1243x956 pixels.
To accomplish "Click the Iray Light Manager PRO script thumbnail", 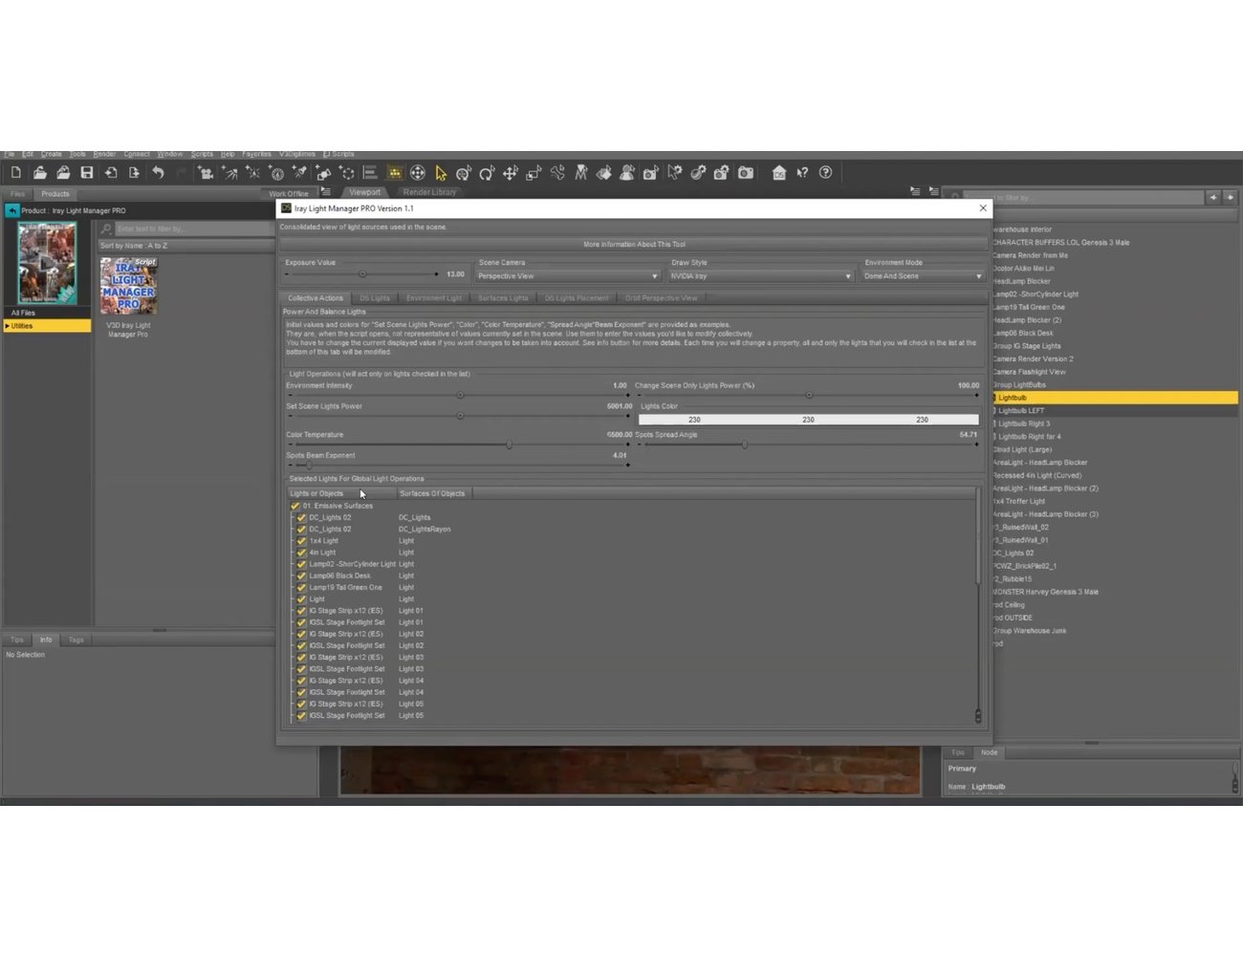I will (x=129, y=286).
